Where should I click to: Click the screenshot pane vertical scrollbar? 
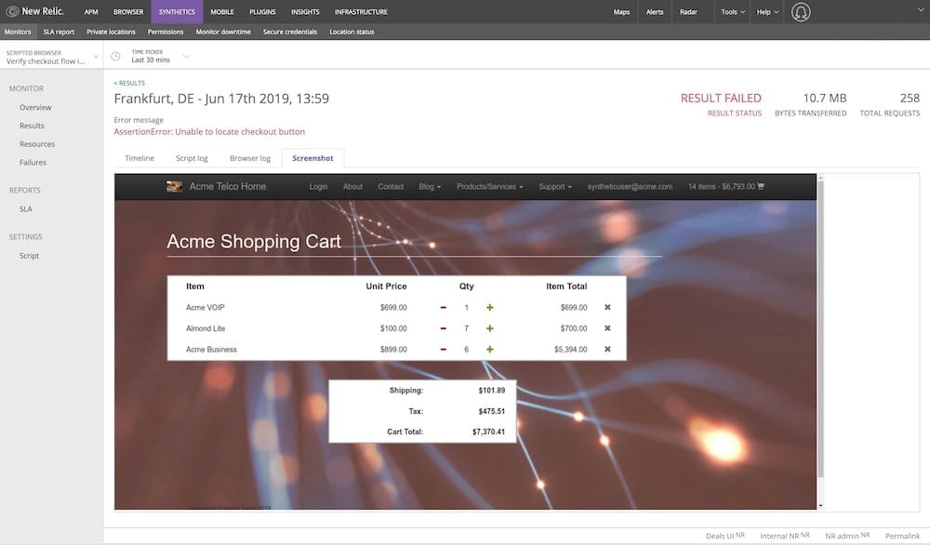(820, 329)
